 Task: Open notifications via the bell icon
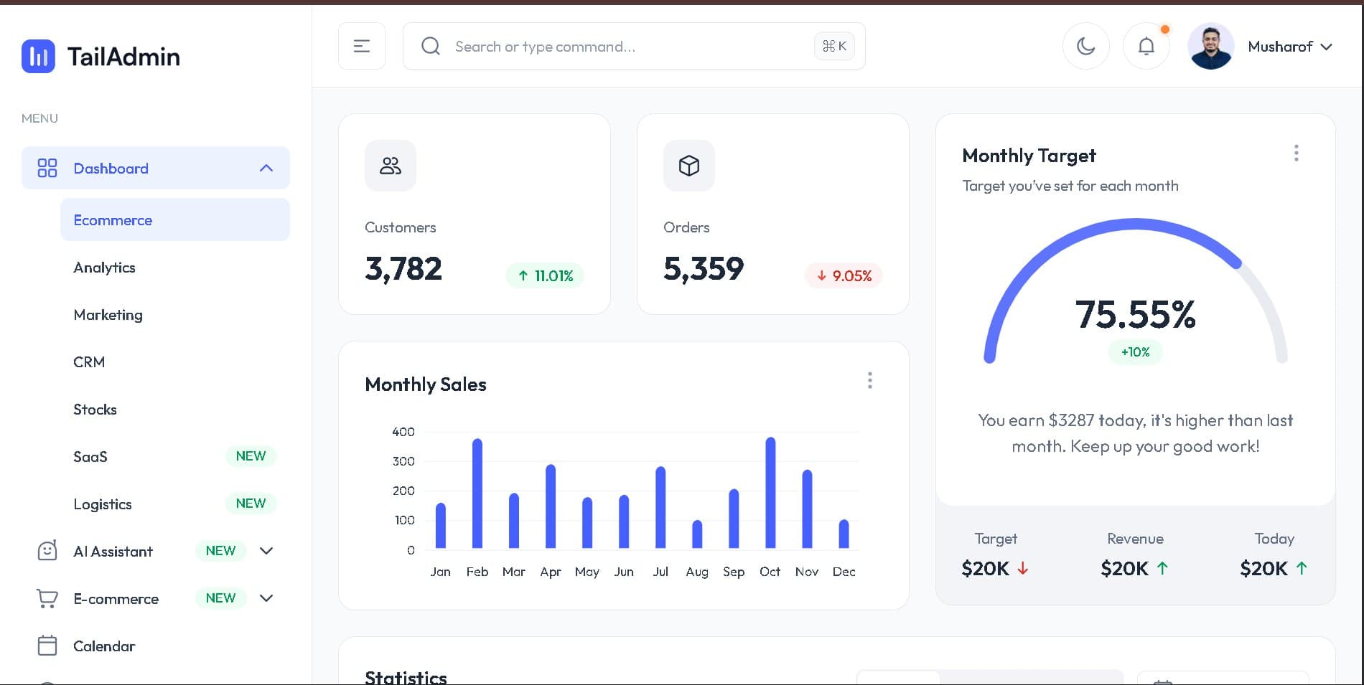[1146, 46]
